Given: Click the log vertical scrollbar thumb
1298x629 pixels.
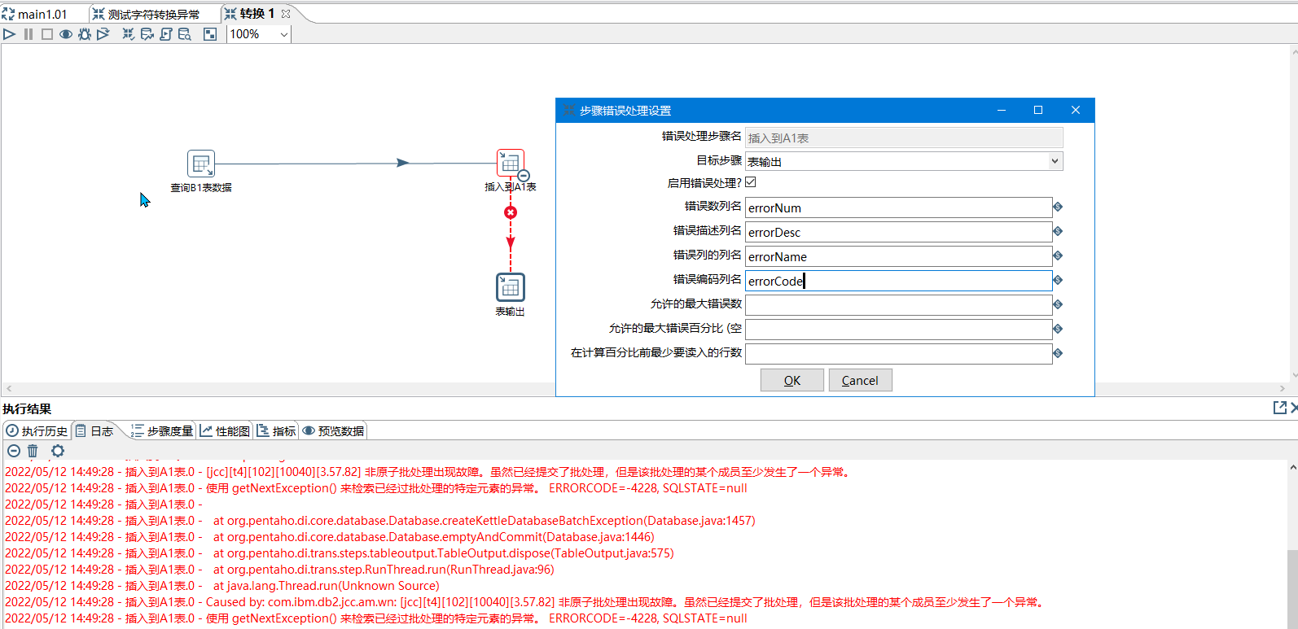Looking at the screenshot, I should [1292, 589].
